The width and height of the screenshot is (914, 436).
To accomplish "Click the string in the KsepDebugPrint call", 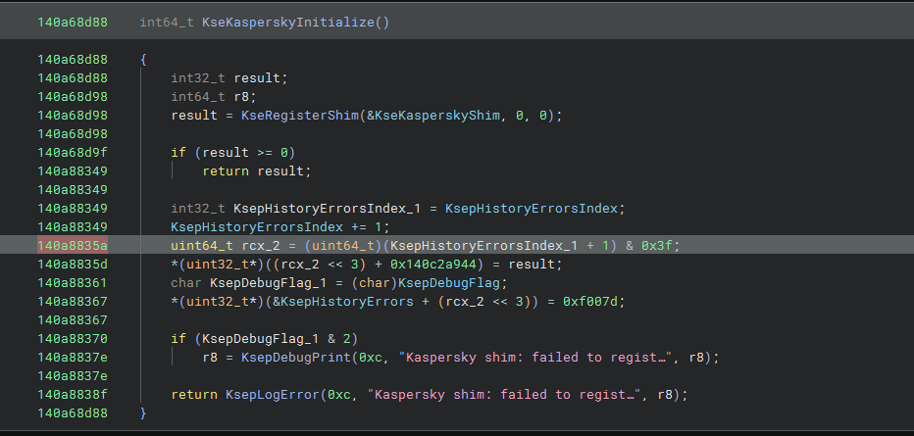I will 535,358.
